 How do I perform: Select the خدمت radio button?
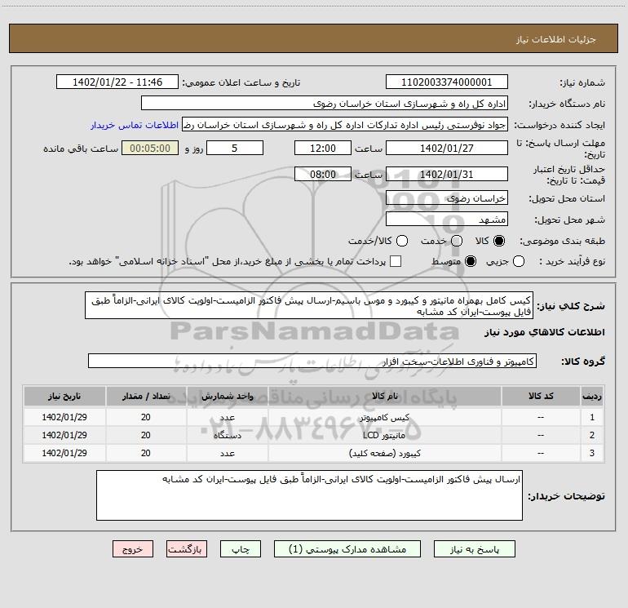(457, 241)
